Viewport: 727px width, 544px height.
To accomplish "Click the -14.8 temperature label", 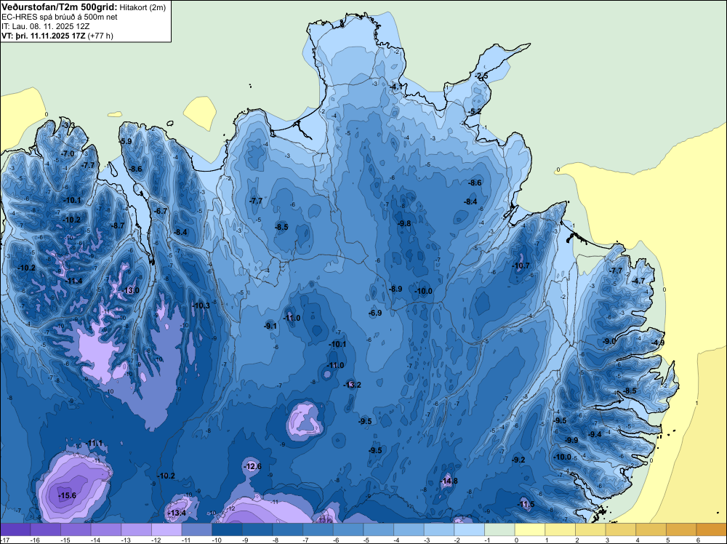I will (449, 481).
